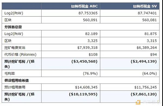Click the SV electricity cost $6,389,264
This screenshot has height=106, width=163.
coord(147,48)
